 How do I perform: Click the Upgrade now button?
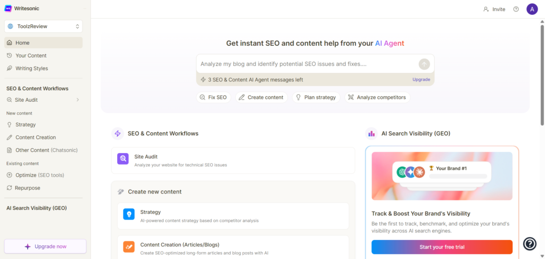45,246
